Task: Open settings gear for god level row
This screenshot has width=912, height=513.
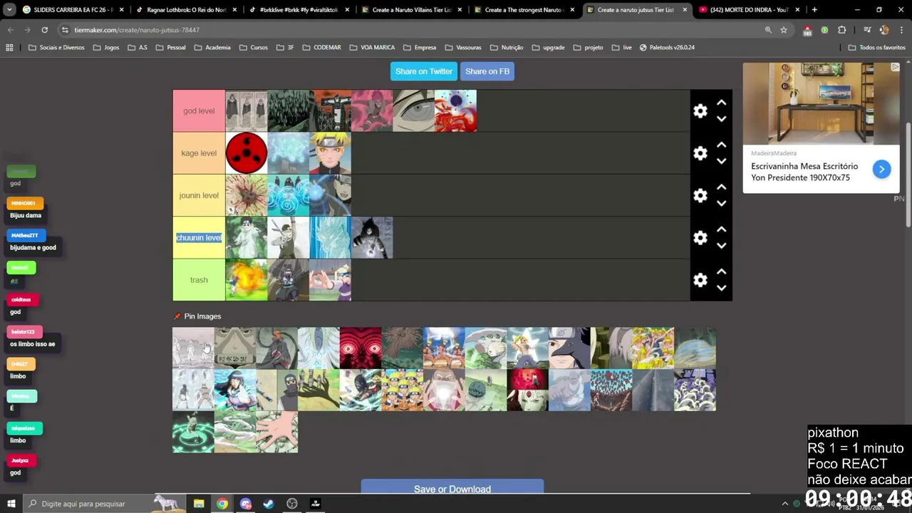Action: (x=700, y=111)
